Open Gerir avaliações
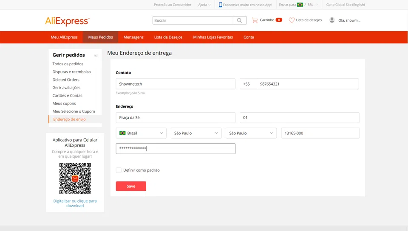The width and height of the screenshot is (408, 231). 66,88
